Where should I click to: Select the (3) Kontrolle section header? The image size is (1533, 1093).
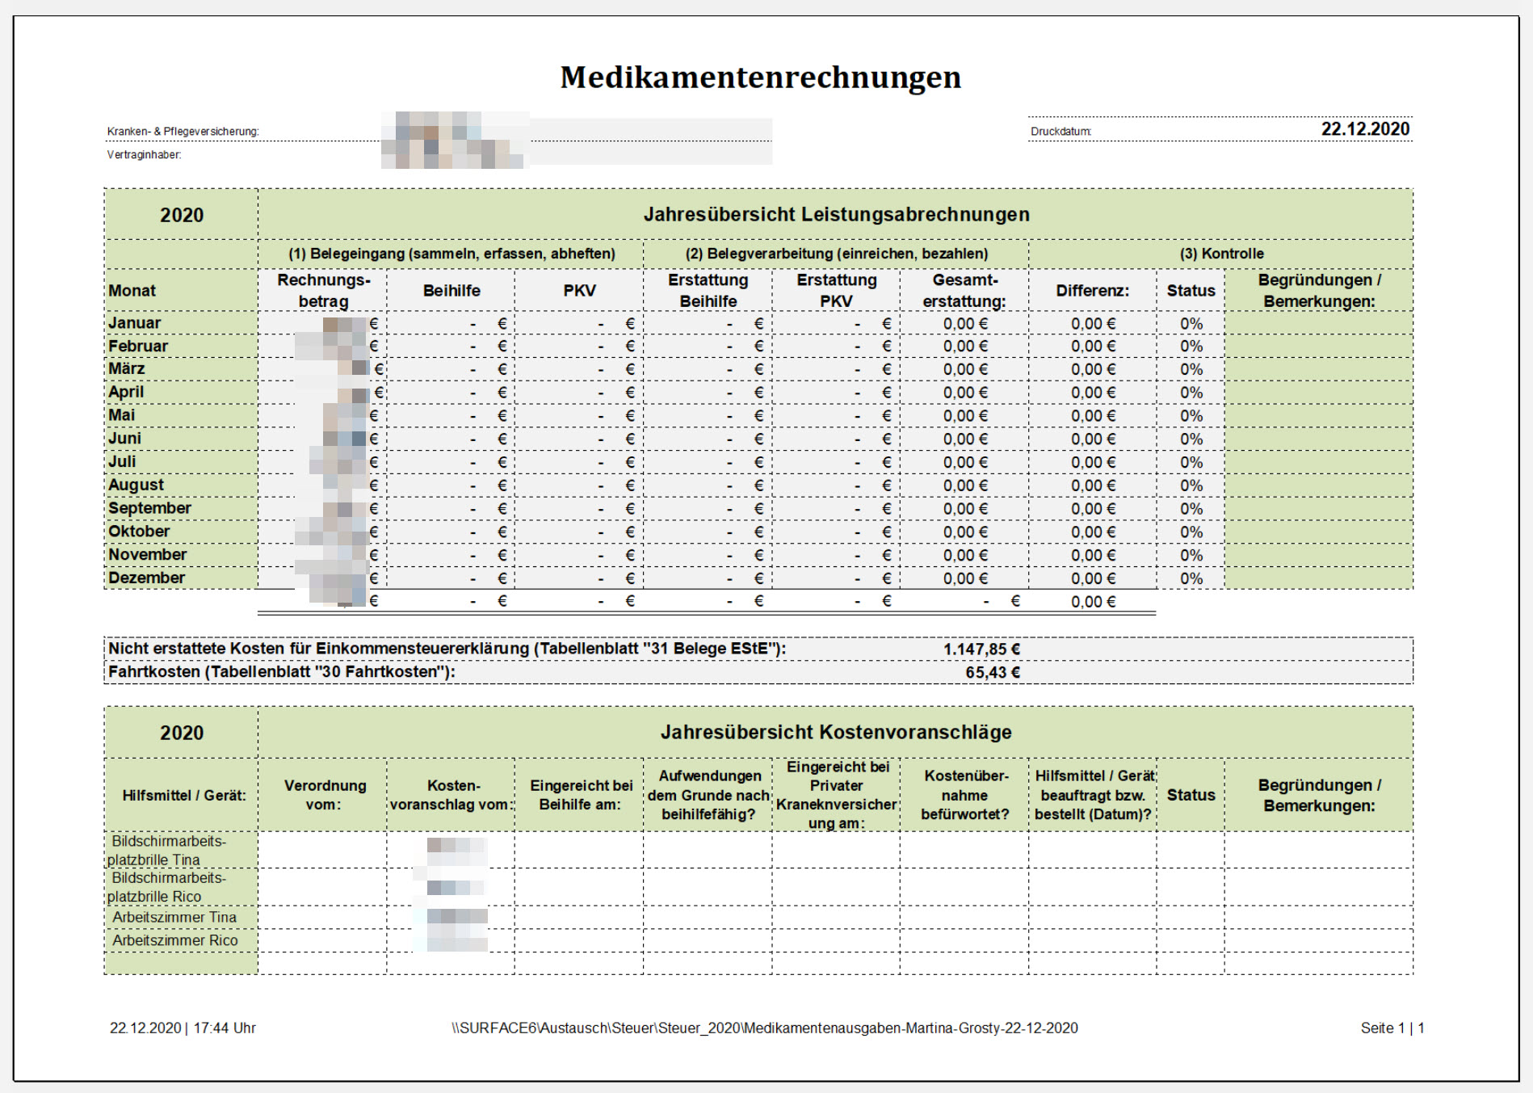1221,254
